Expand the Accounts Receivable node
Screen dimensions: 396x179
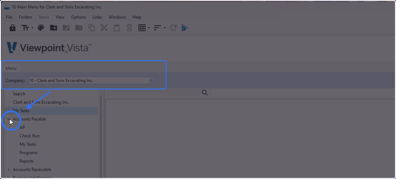(9, 169)
